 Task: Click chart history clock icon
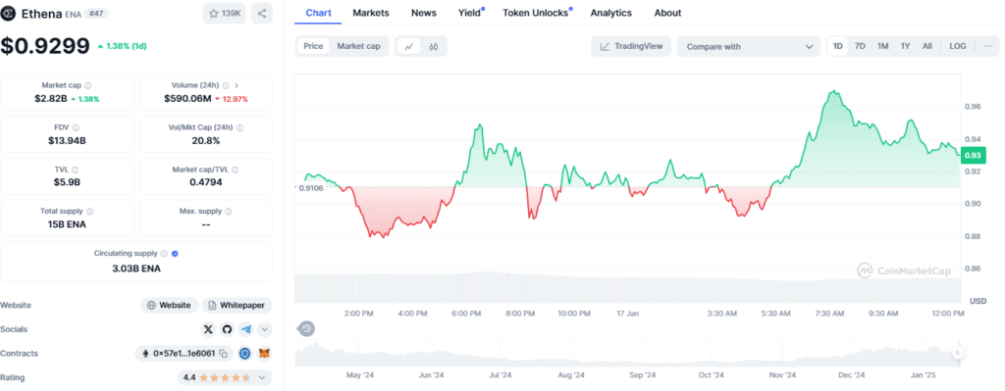[306, 329]
